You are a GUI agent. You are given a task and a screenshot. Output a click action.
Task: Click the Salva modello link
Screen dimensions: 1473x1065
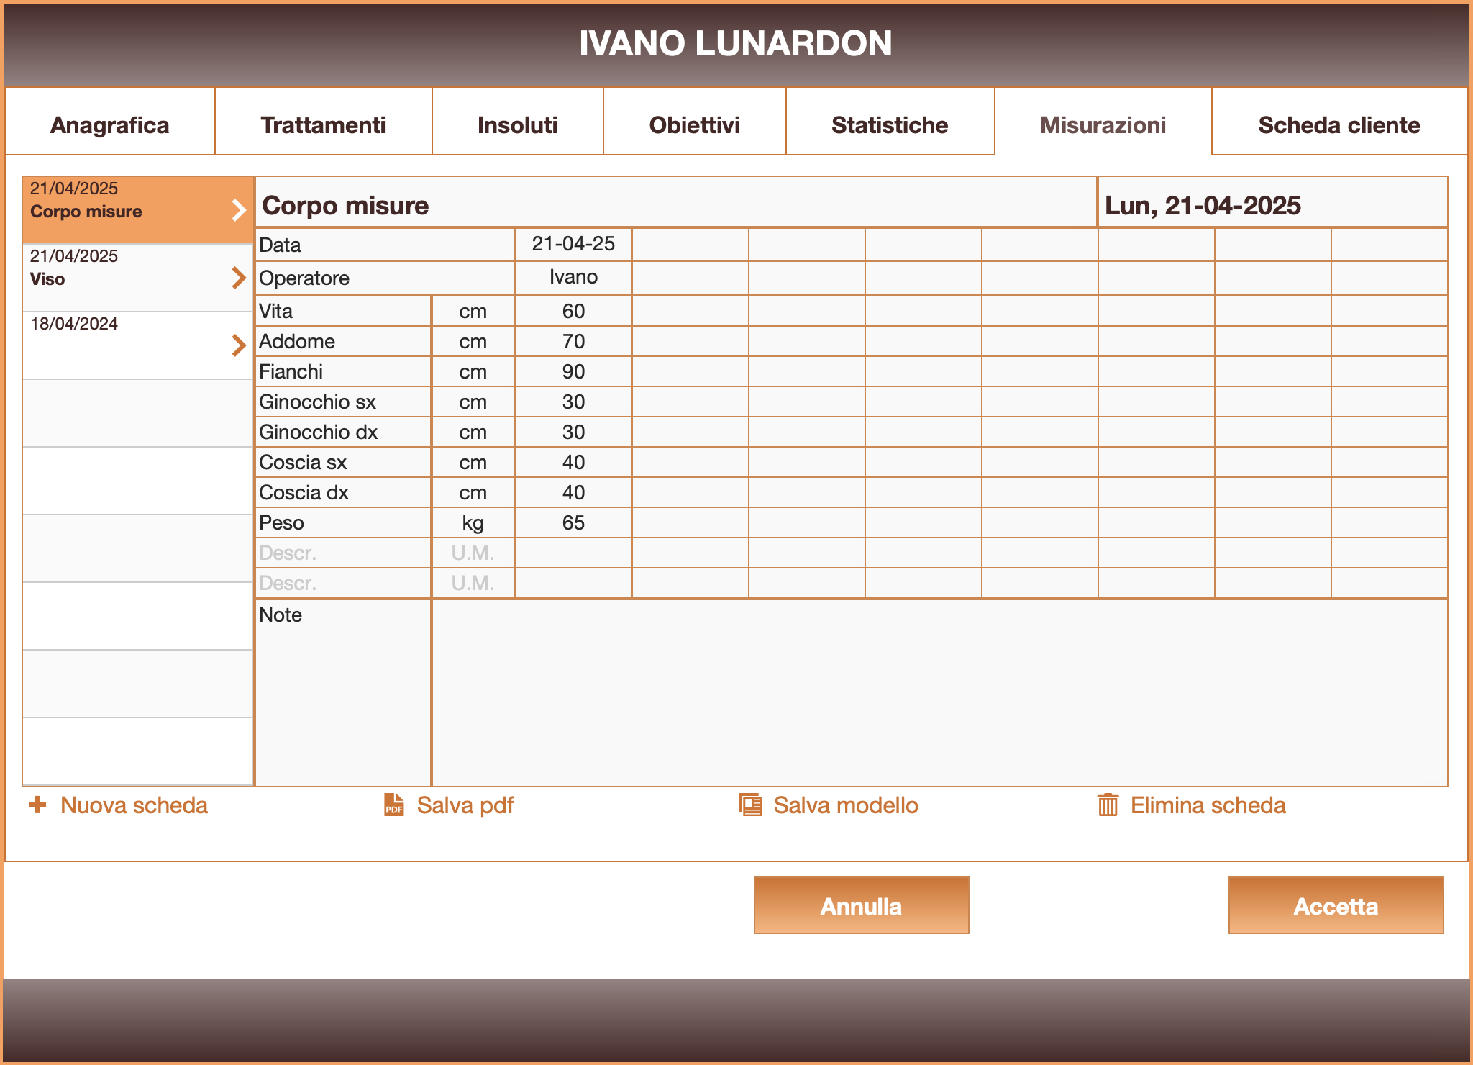846,805
